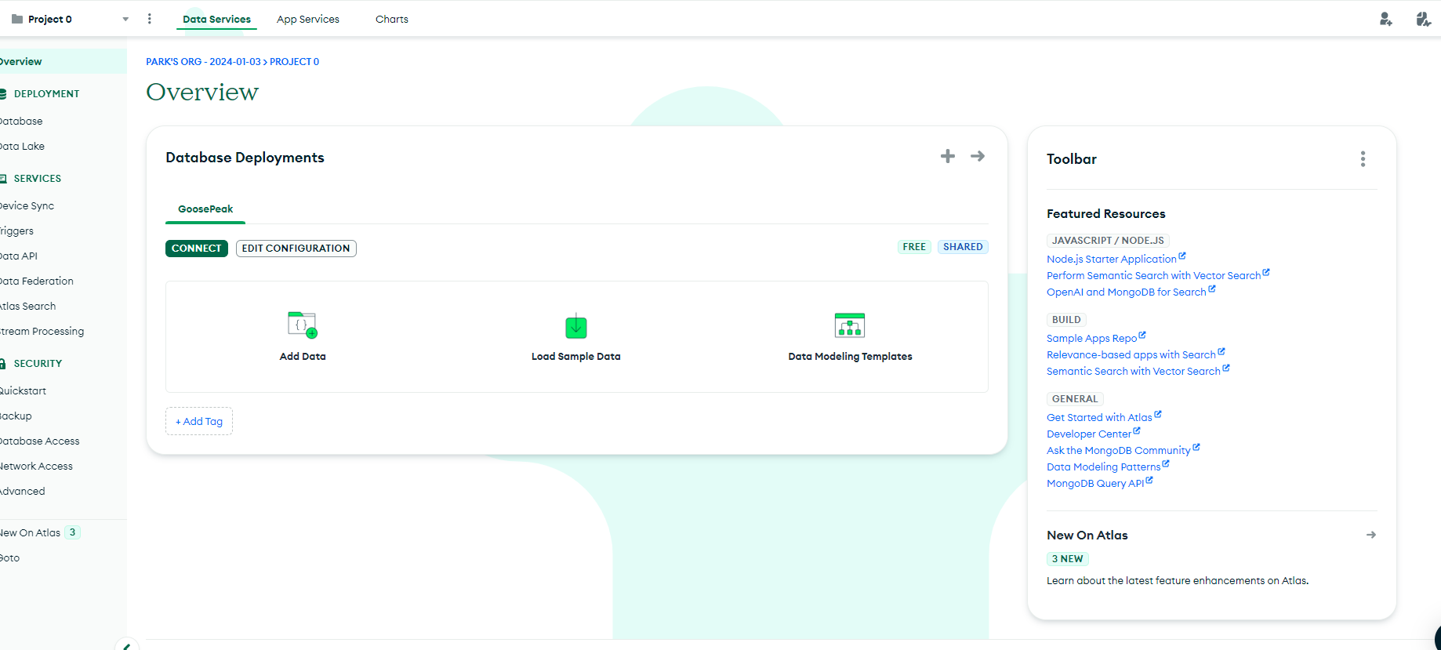Open Advanced in the sidebar
The height and width of the screenshot is (650, 1441).
[x=23, y=491]
